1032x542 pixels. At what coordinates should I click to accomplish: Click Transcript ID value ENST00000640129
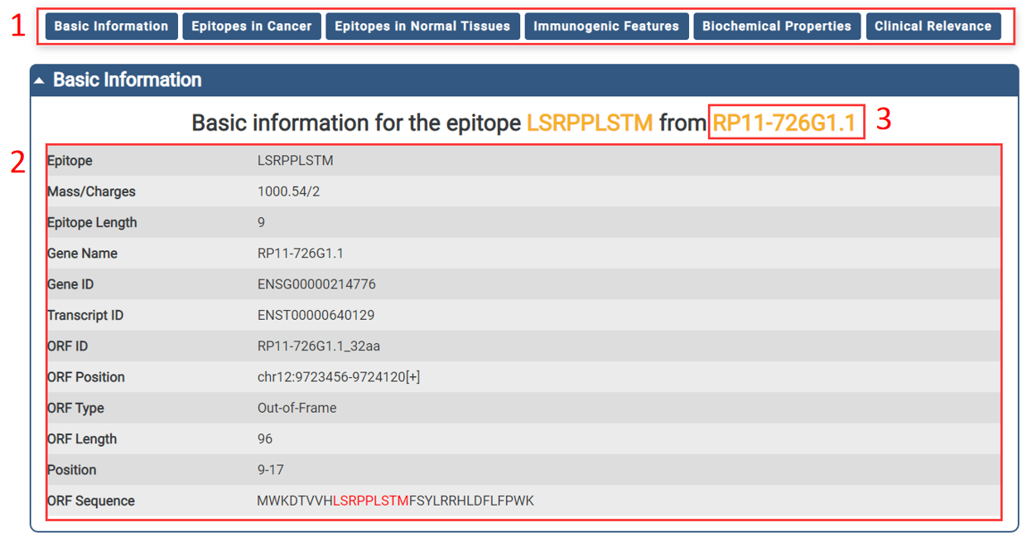pos(316,315)
